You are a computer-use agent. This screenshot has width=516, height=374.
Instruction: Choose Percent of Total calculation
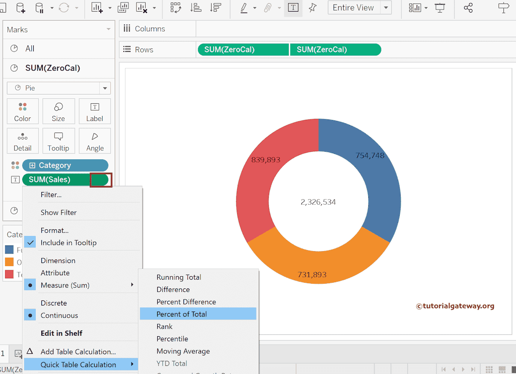[181, 314]
